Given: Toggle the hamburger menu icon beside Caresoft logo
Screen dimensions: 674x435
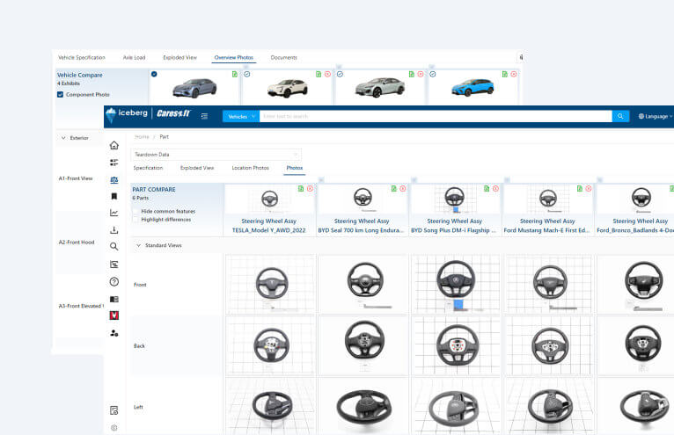Looking at the screenshot, I should (205, 116).
